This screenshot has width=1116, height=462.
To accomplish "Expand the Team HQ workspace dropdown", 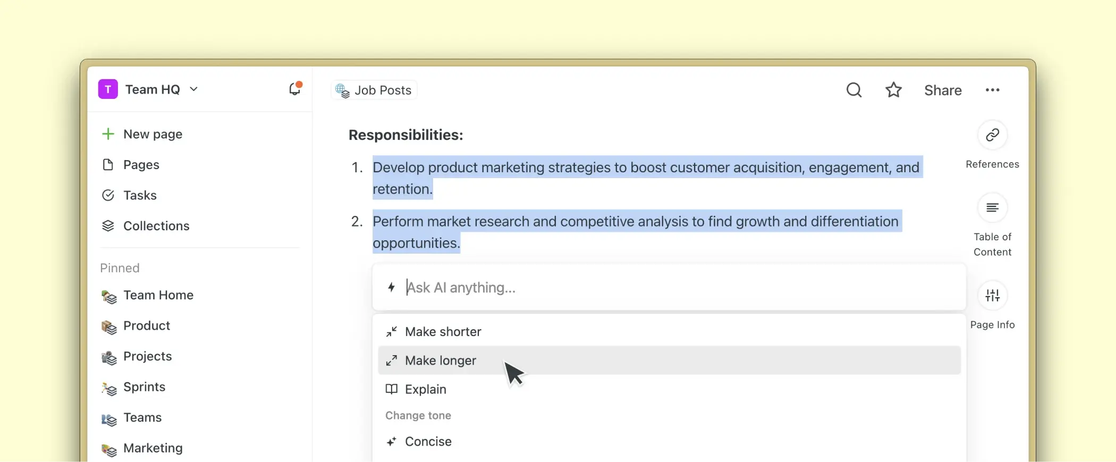I will pos(194,89).
